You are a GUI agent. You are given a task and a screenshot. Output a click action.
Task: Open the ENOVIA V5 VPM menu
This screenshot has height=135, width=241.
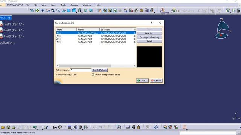point(15,5)
